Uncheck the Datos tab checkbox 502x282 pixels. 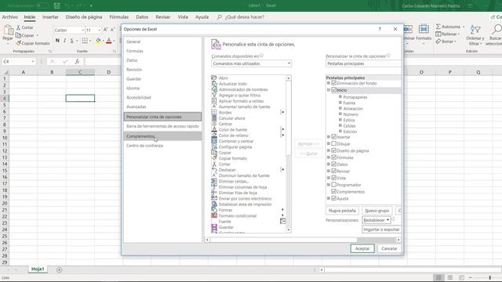tap(334, 164)
